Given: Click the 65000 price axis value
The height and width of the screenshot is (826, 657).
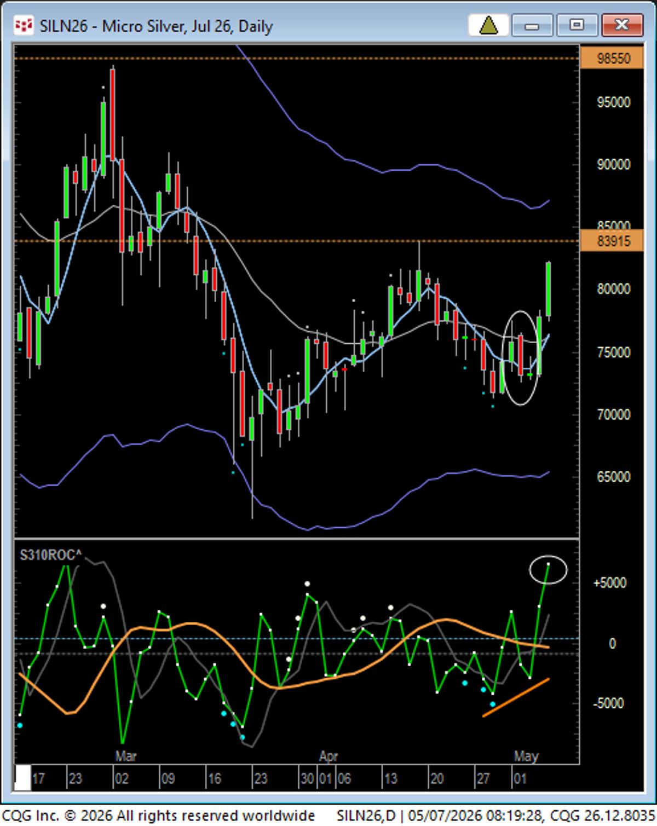Looking at the screenshot, I should (613, 477).
